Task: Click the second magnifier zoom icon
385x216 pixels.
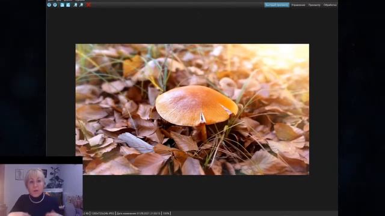Action: point(81,5)
